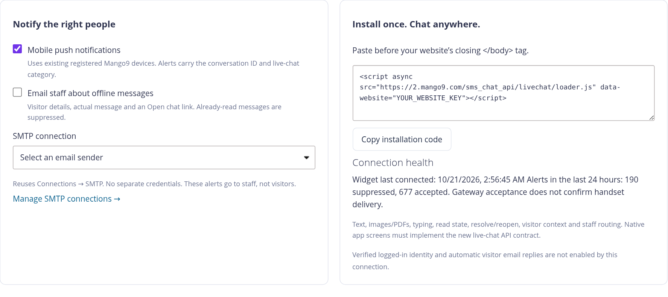The image size is (668, 297).
Task: Click the Paste before closing body tag instruction
Action: click(440, 50)
